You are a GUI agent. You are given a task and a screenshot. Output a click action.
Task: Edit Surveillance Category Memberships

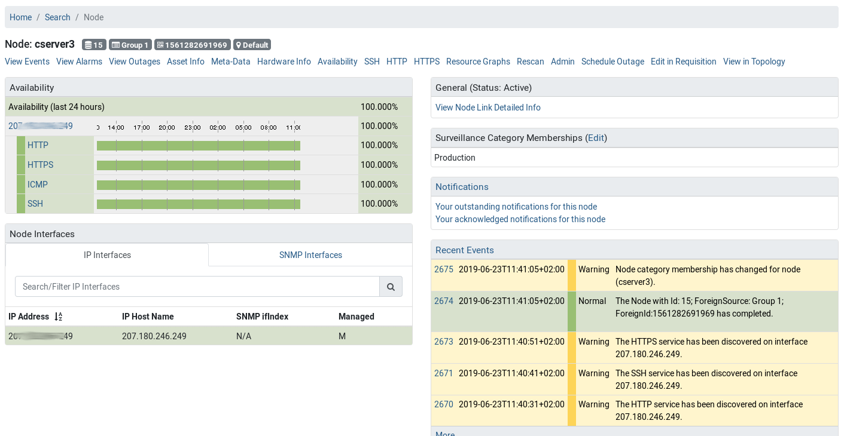[x=596, y=138]
